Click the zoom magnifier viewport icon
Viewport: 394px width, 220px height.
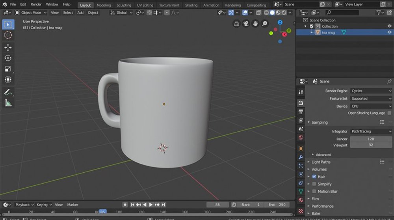click(x=265, y=24)
